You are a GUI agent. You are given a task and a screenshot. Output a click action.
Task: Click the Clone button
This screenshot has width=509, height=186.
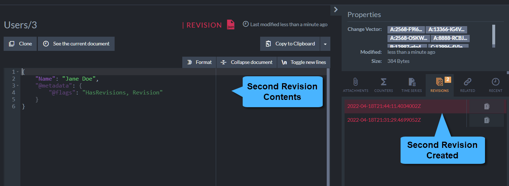tap(20, 44)
